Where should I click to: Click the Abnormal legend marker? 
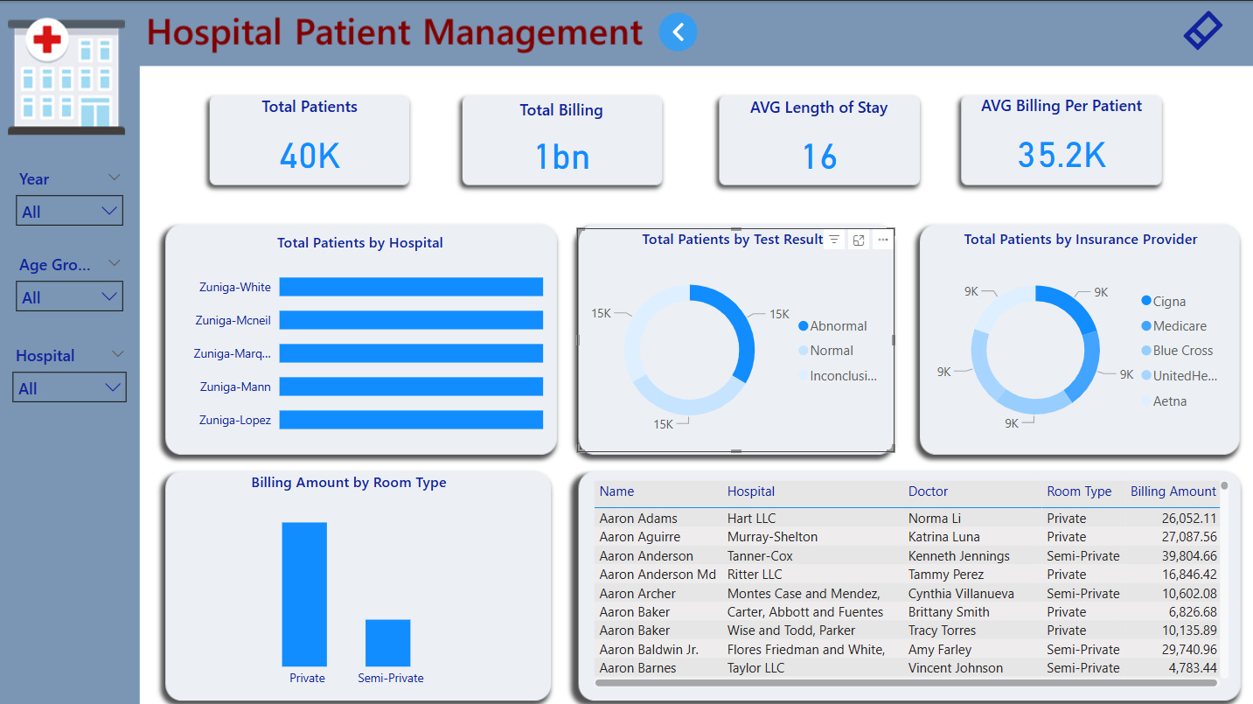click(x=804, y=326)
